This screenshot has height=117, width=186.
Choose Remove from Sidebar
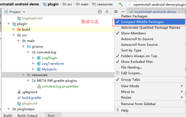[x=139, y=104]
